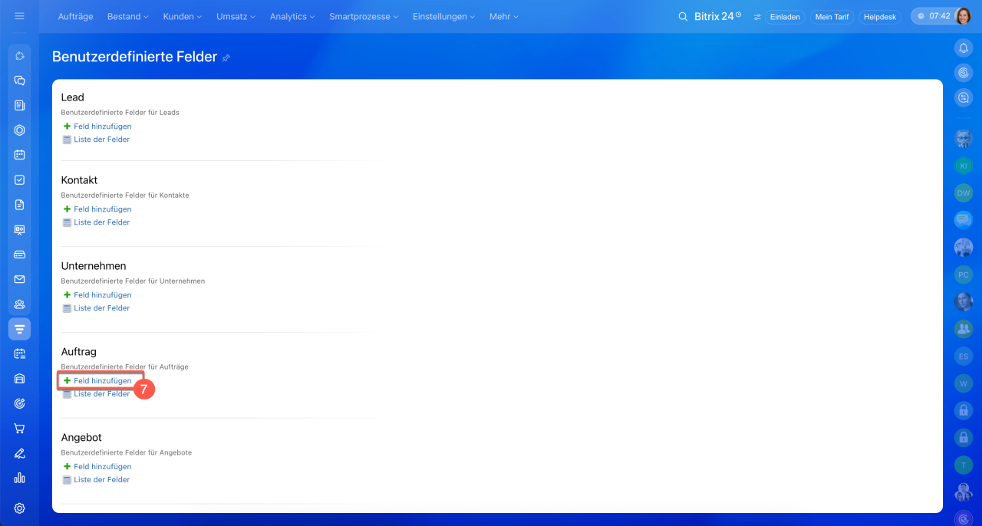Open the user profile avatar in top bar
Screen dimensions: 982x526
(x=964, y=16)
